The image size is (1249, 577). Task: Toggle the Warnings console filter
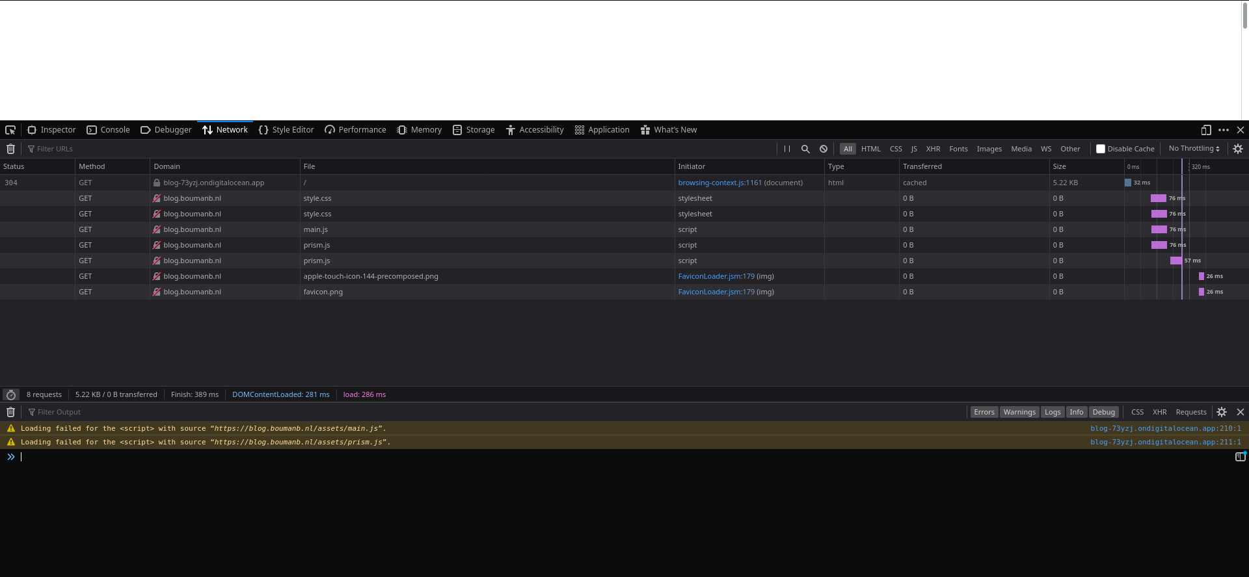coord(1019,412)
